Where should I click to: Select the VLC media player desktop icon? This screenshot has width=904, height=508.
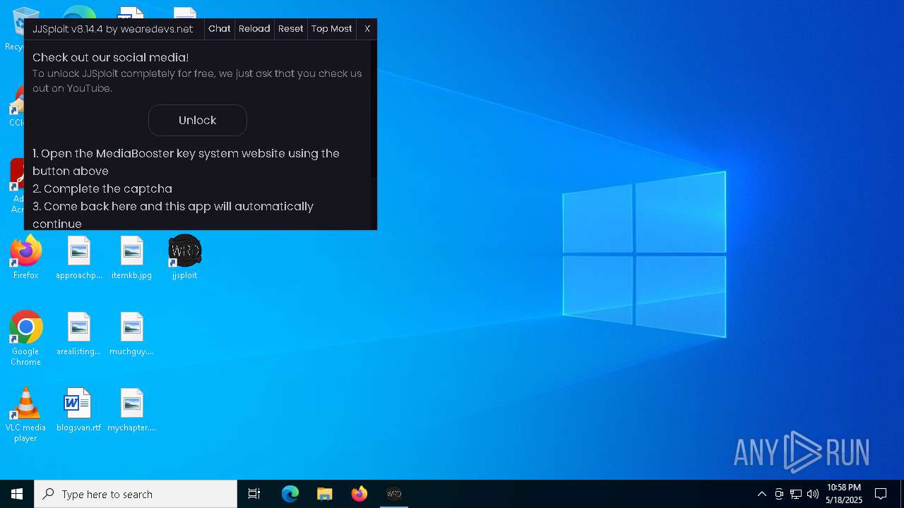pos(25,415)
